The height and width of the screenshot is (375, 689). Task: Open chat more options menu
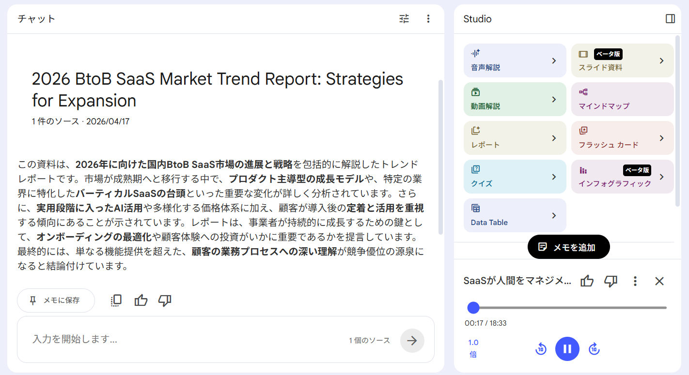click(x=428, y=19)
